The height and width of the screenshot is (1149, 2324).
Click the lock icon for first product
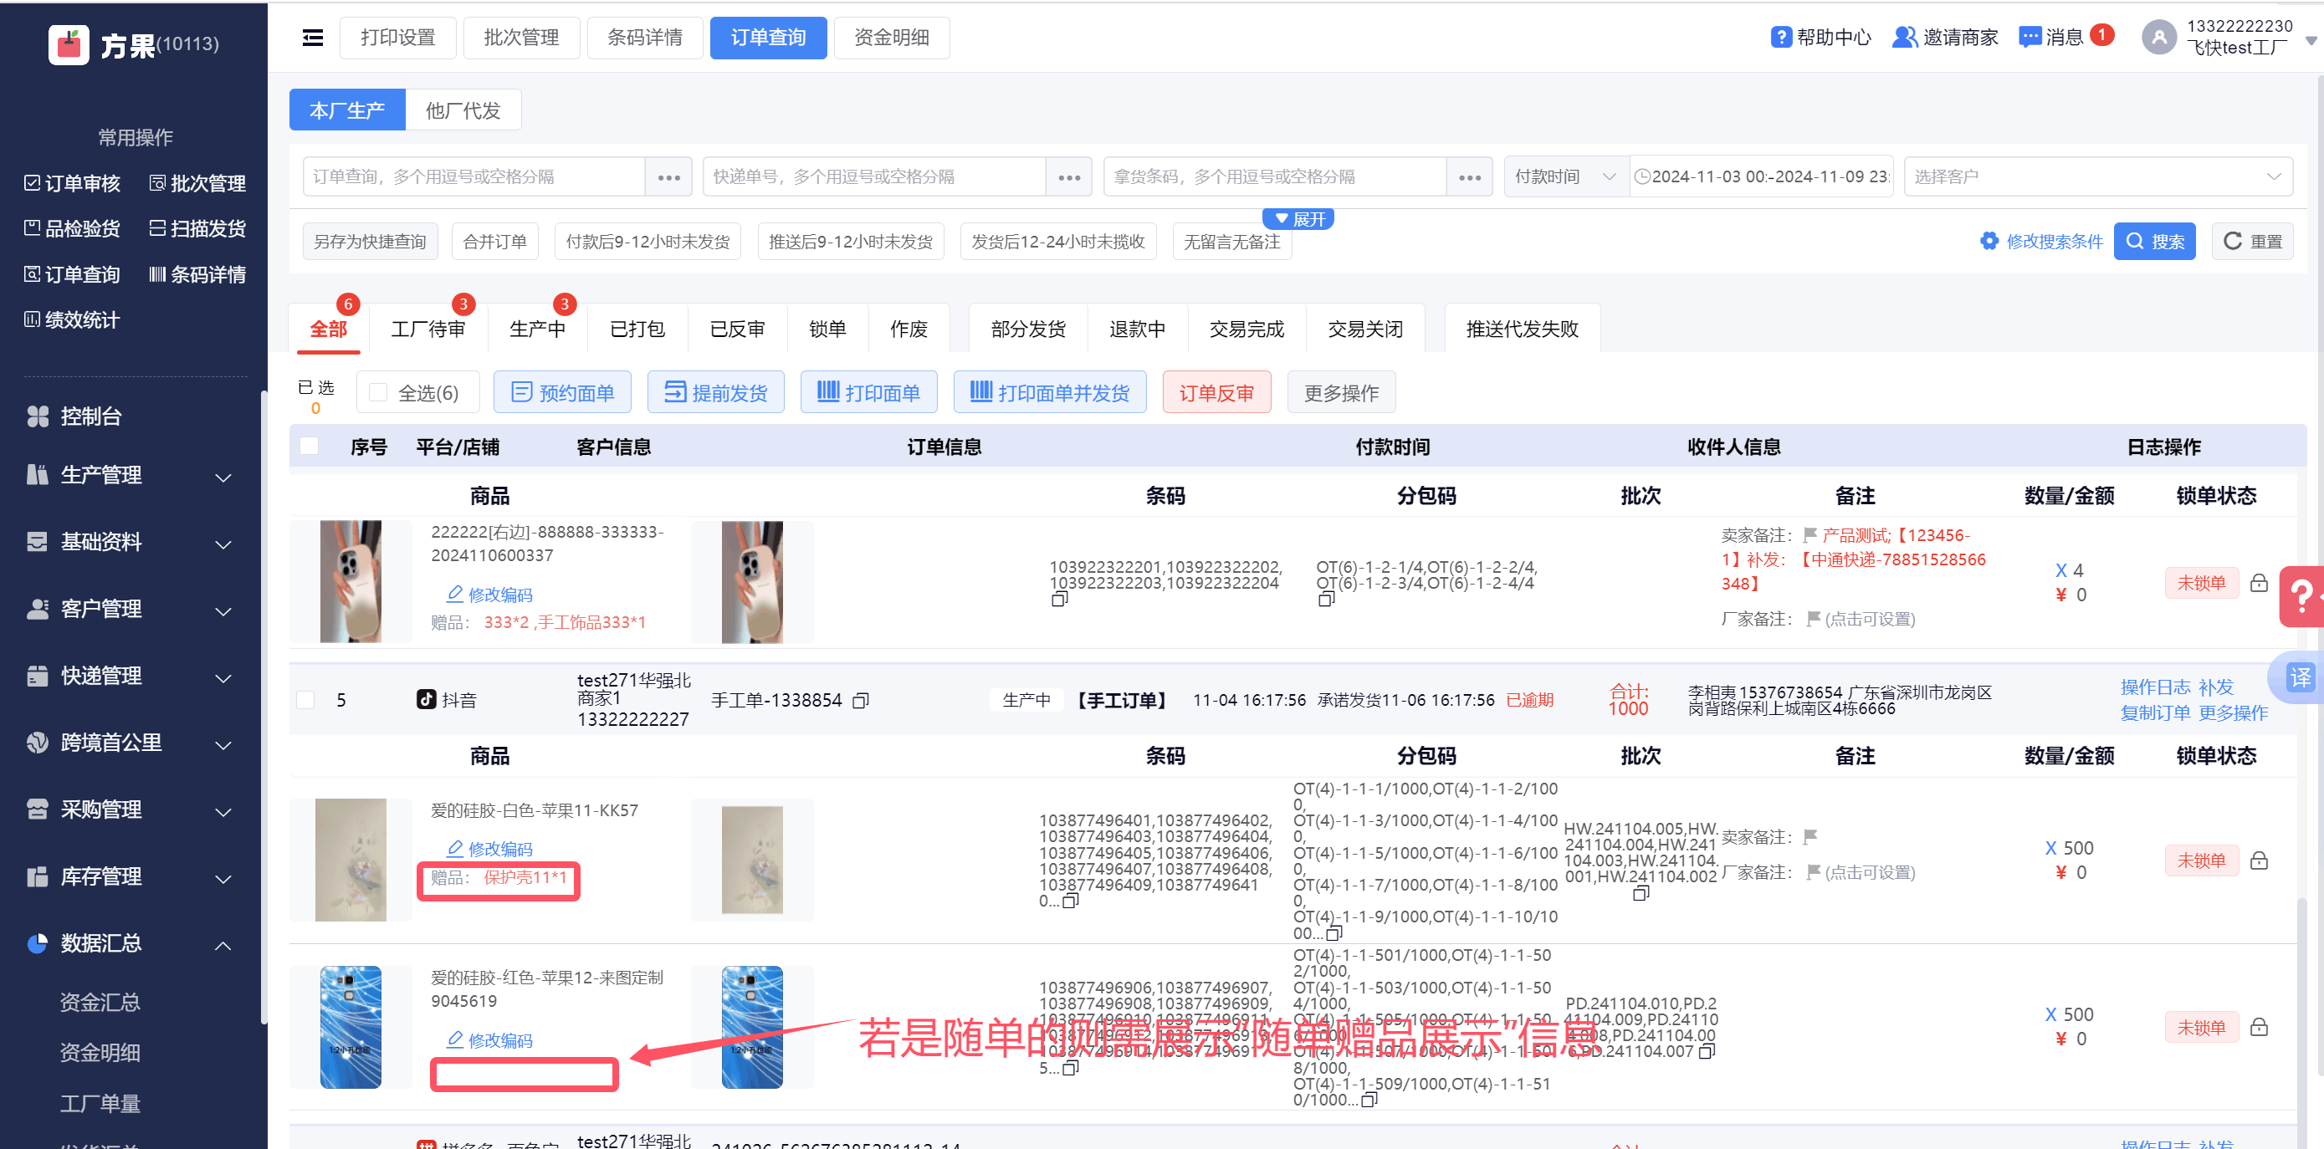tap(2258, 584)
